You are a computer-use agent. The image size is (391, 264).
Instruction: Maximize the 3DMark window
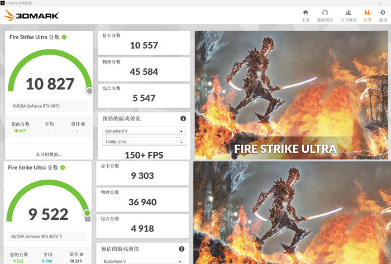coord(380,3)
